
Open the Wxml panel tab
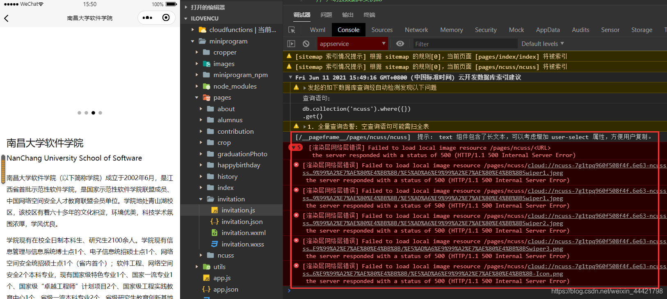point(318,30)
